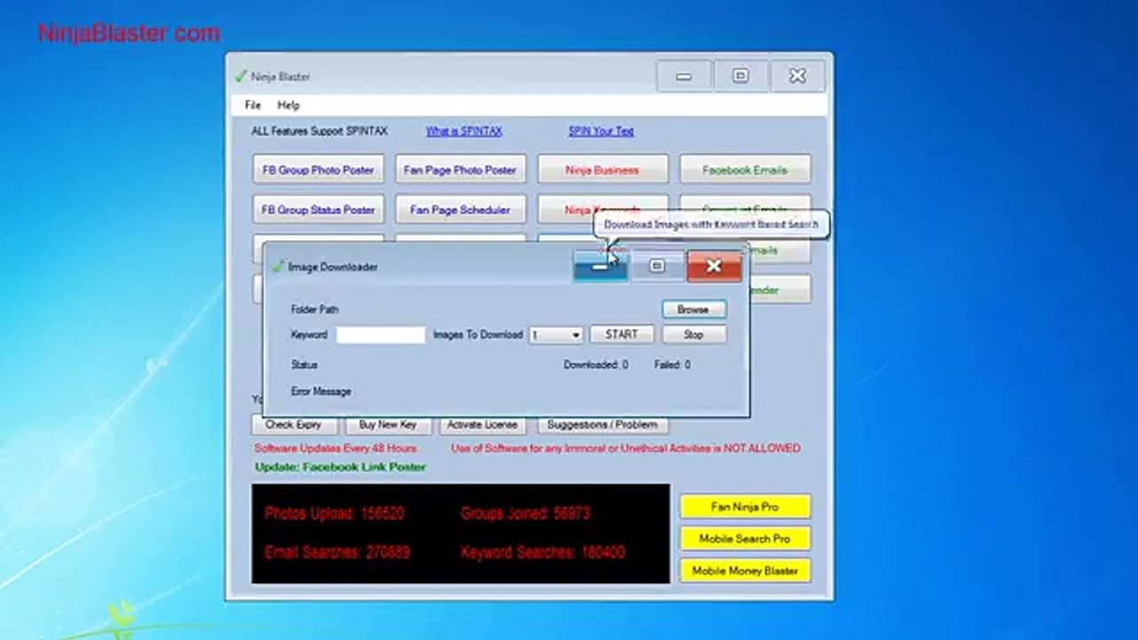Click the Activate License button

click(x=482, y=425)
